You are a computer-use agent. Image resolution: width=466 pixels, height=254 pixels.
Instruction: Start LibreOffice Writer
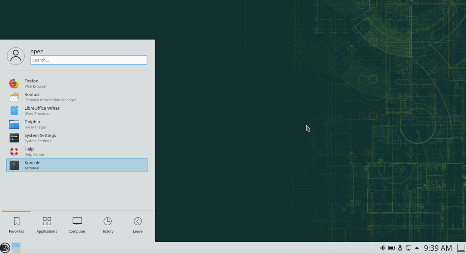tap(42, 110)
